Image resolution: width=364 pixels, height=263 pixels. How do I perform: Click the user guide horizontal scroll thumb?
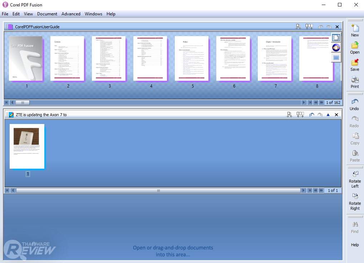pos(23,102)
